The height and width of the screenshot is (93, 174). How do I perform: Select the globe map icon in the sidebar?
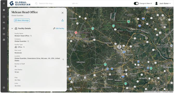(4, 10)
